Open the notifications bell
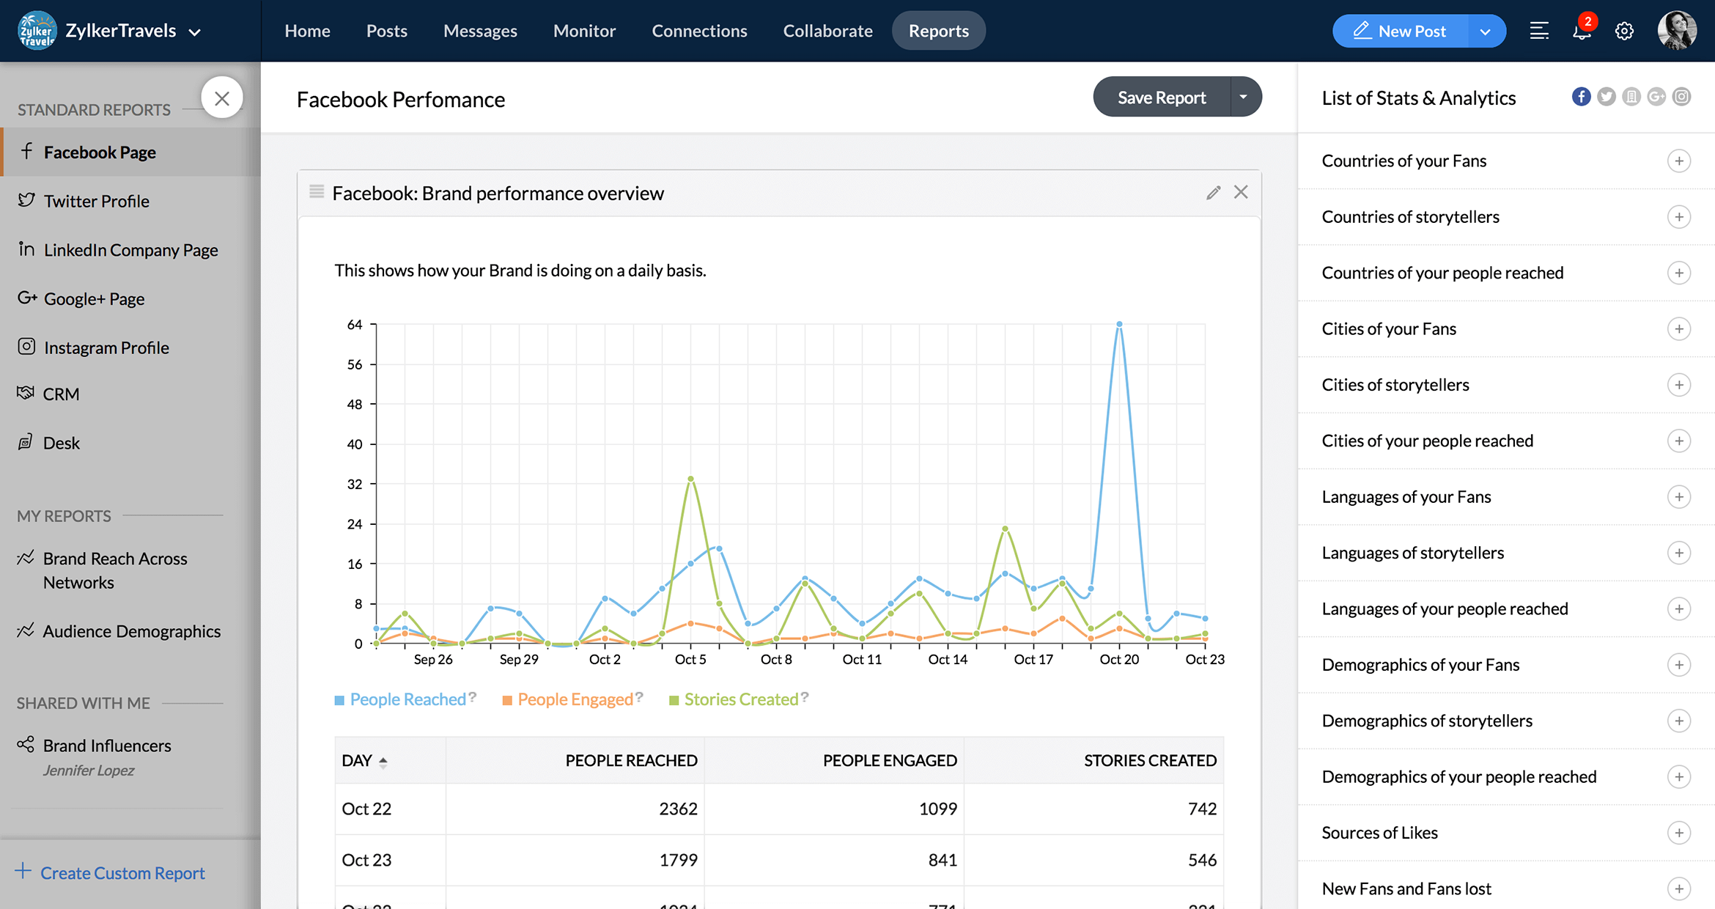Image resolution: width=1715 pixels, height=909 pixels. coord(1582,31)
